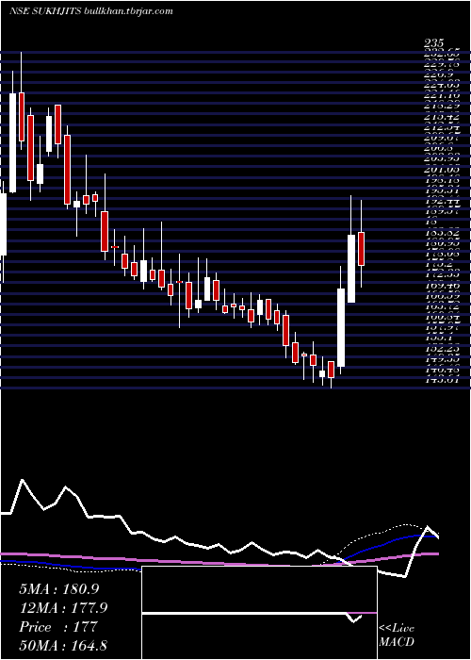Click the 50MA : 164.8 reading
This screenshot has height=660, width=471.
pyautogui.click(x=65, y=646)
